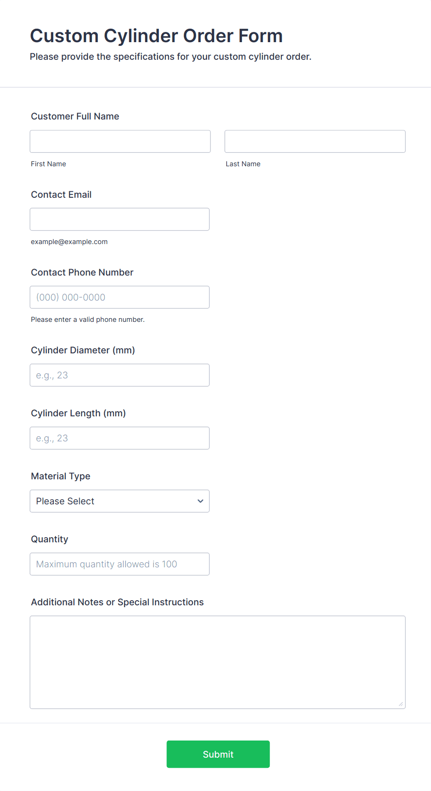Select the Contact Phone Number label

(82, 272)
